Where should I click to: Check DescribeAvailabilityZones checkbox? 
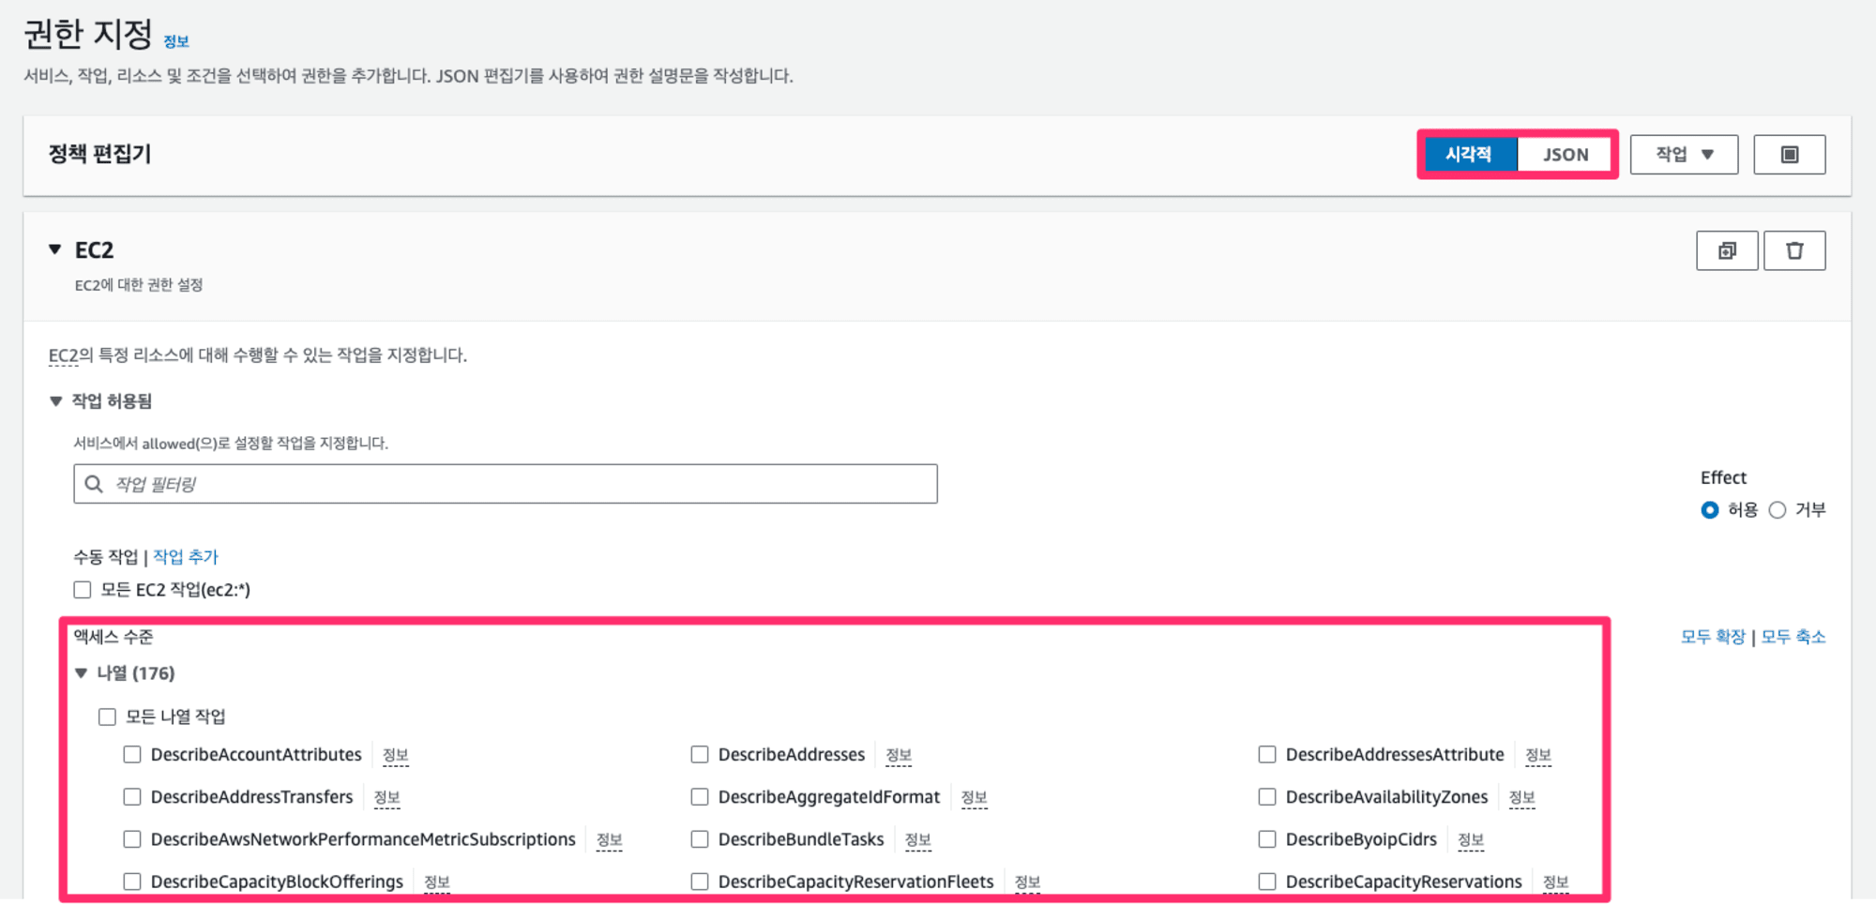click(x=1267, y=797)
